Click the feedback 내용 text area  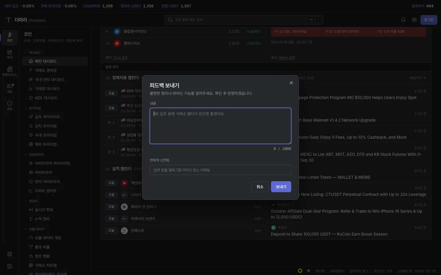click(221, 126)
